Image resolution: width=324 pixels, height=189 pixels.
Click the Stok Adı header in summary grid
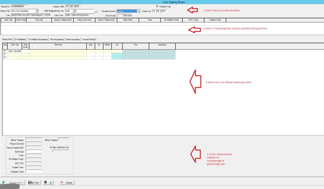click(x=39, y=20)
